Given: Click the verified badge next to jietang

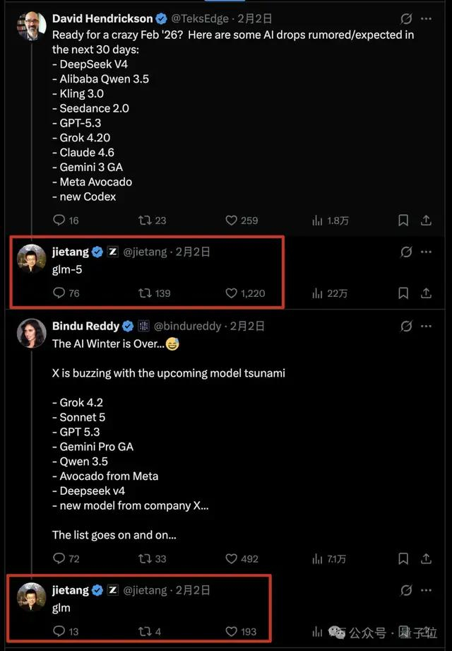Looking at the screenshot, I should 97,251.
